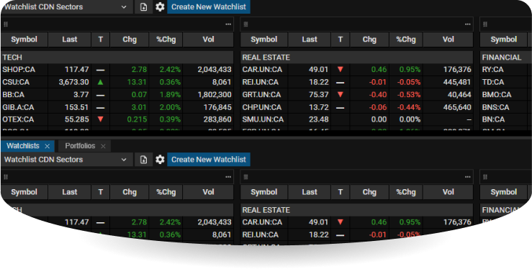The height and width of the screenshot is (269, 532).
Task: Click the drag handle of the lower REAL ESTATE table
Action: click(x=245, y=177)
